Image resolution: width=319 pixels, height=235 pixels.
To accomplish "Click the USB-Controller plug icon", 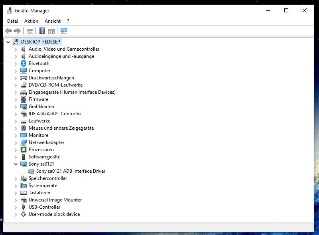I will tap(24, 207).
